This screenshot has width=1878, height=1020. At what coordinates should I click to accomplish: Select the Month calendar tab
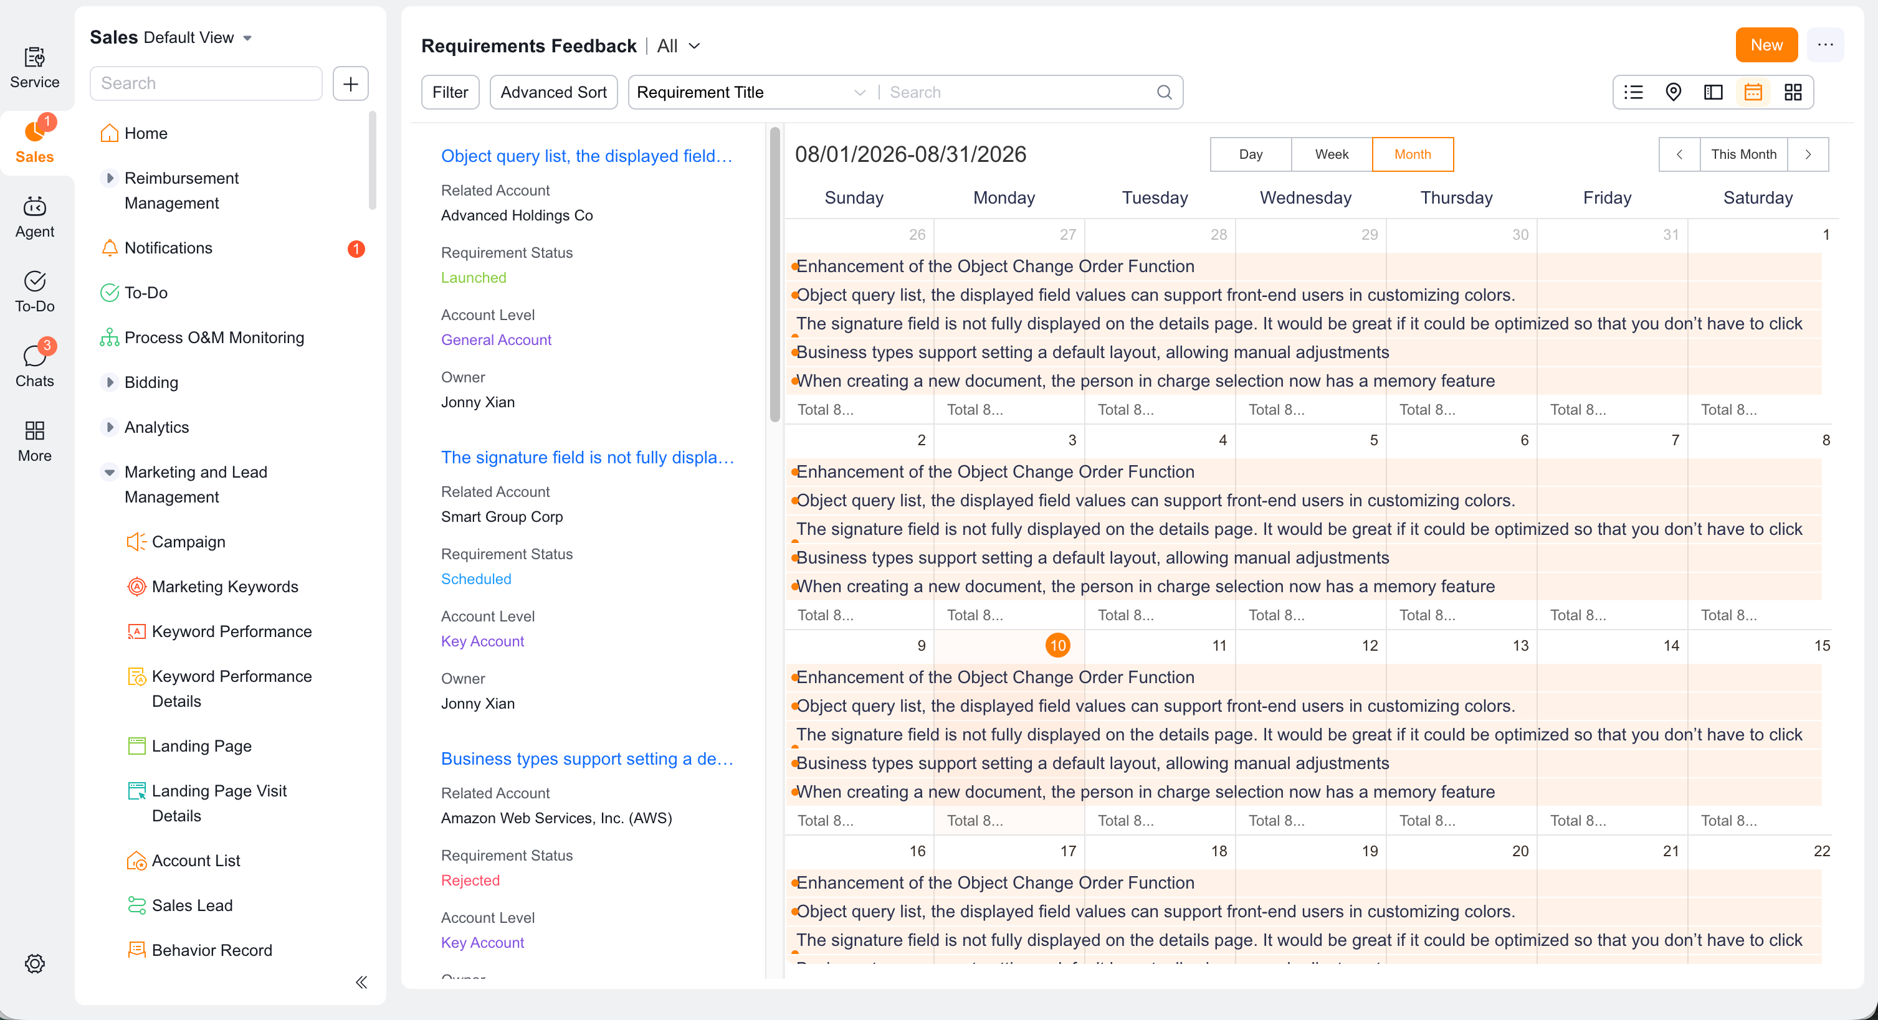1412,154
